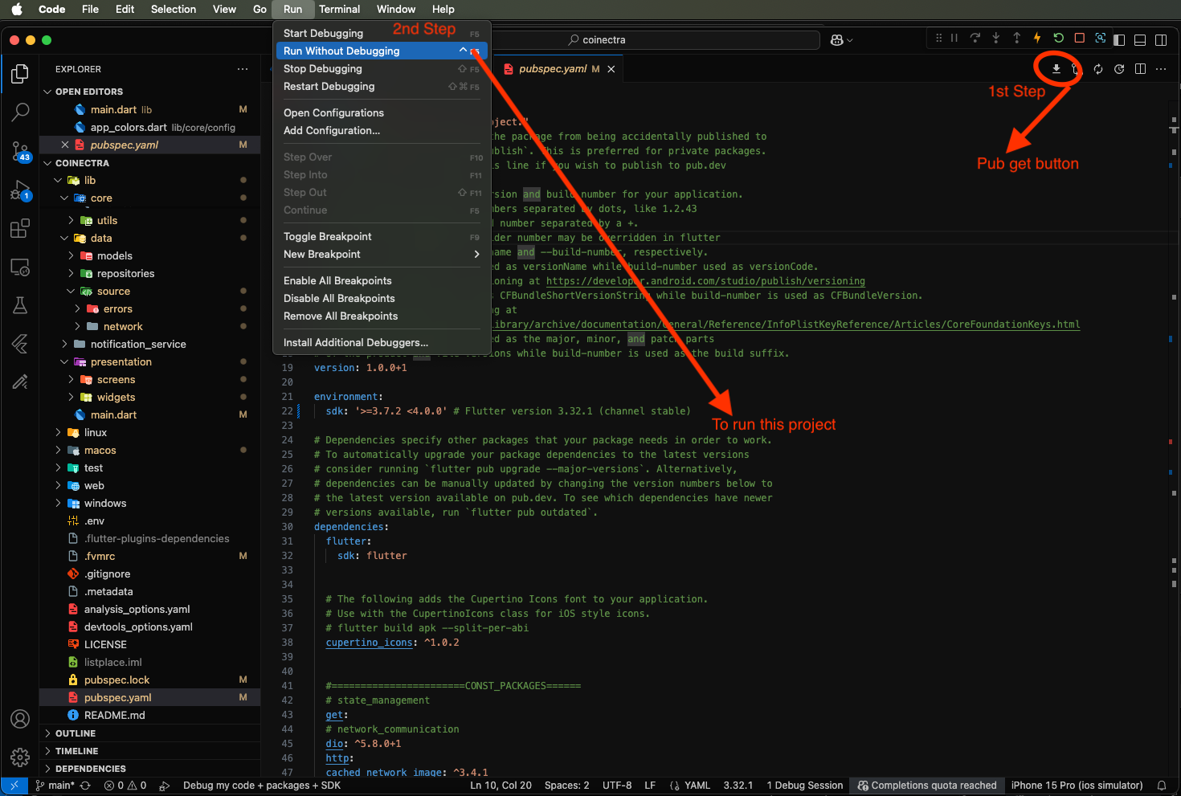Expand the macos folder
This screenshot has height=796, width=1181.
click(58, 450)
